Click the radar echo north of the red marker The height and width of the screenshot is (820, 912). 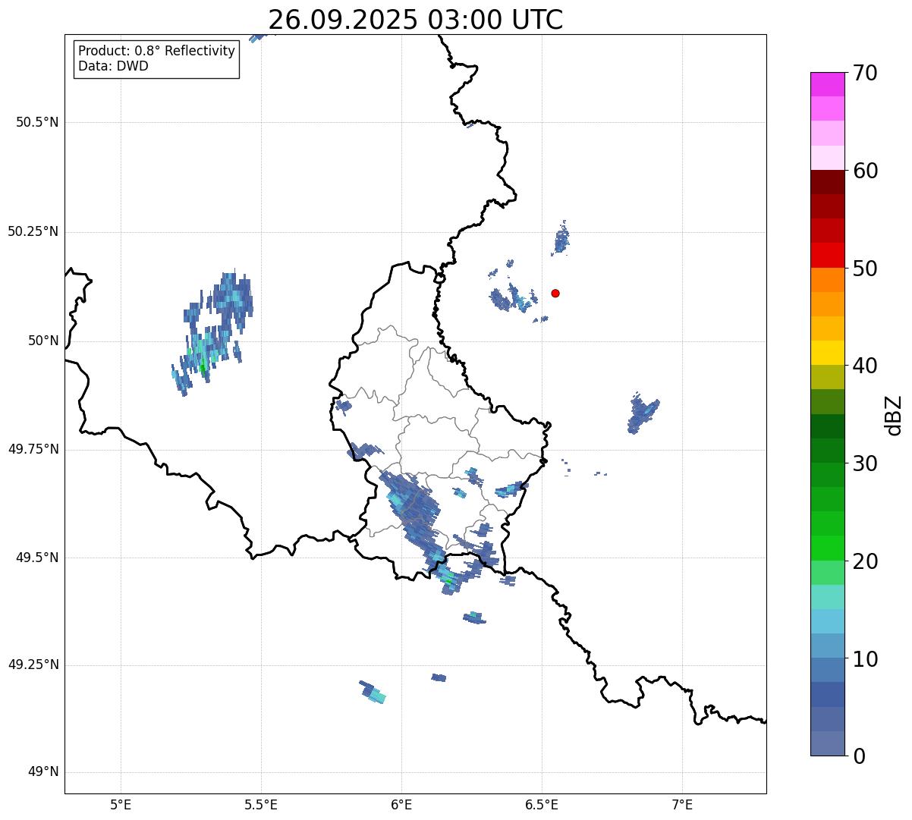click(561, 238)
